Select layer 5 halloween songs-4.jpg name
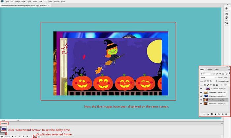The image size is (231, 138). click(x=217, y=103)
